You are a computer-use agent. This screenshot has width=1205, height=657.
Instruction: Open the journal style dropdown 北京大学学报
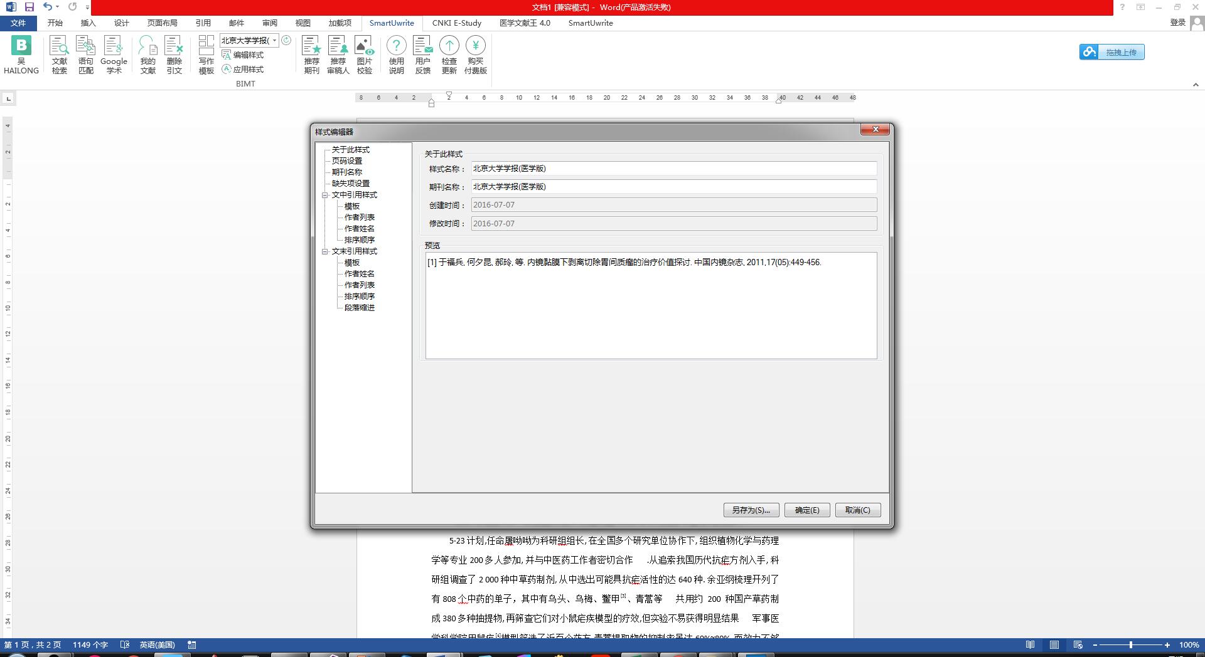(x=274, y=40)
